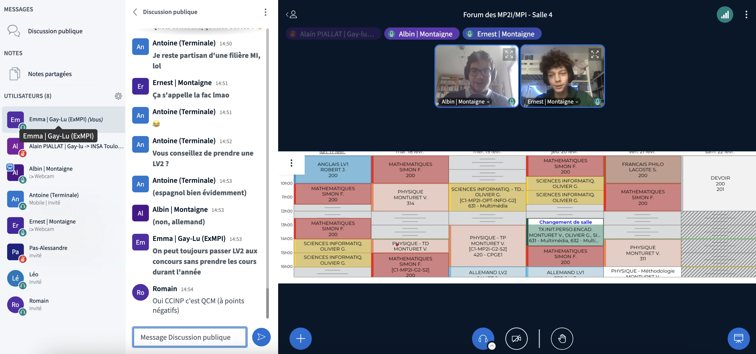Open presentation options three-dot menu

(x=291, y=163)
